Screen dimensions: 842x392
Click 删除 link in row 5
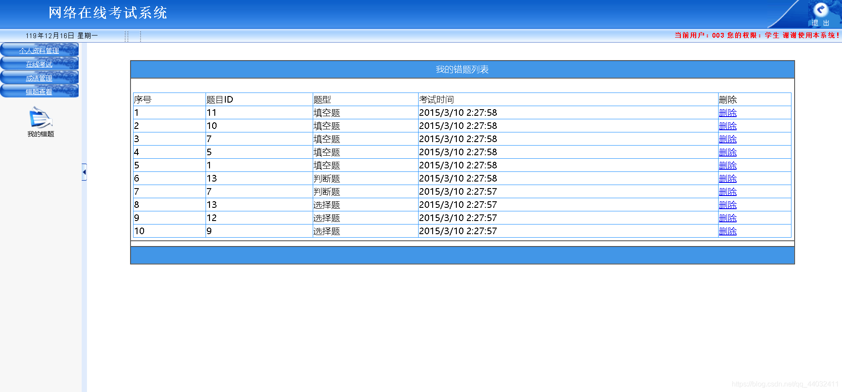click(727, 165)
